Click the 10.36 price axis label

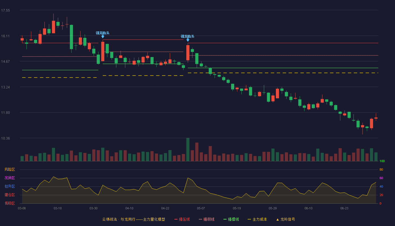click(5, 138)
